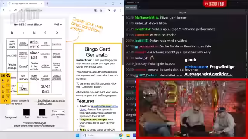The height and width of the screenshot is (139, 248).
Task: Click username sadre_yt saying 'danke fillow'
Action: coord(141,23)
